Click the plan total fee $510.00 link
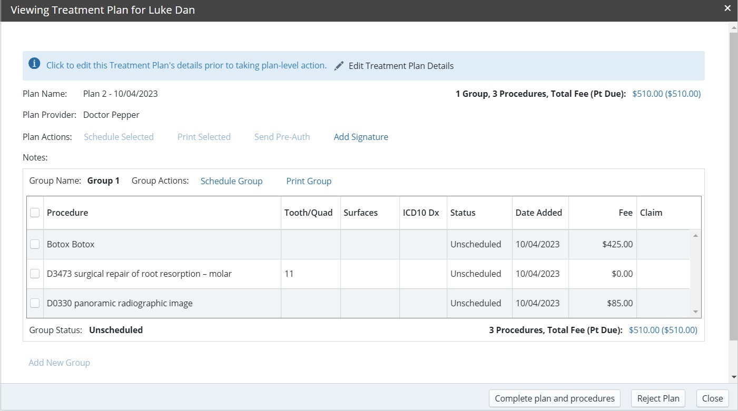Screen dimensions: 738x411 point(666,94)
